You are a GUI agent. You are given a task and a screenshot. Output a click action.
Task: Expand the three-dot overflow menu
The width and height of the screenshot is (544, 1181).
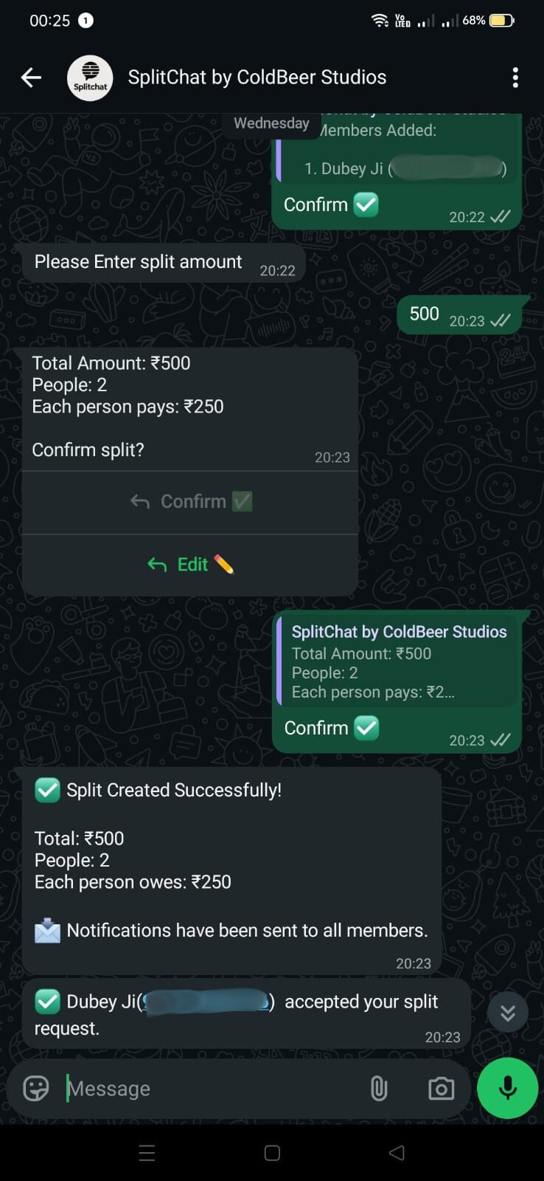tap(515, 77)
